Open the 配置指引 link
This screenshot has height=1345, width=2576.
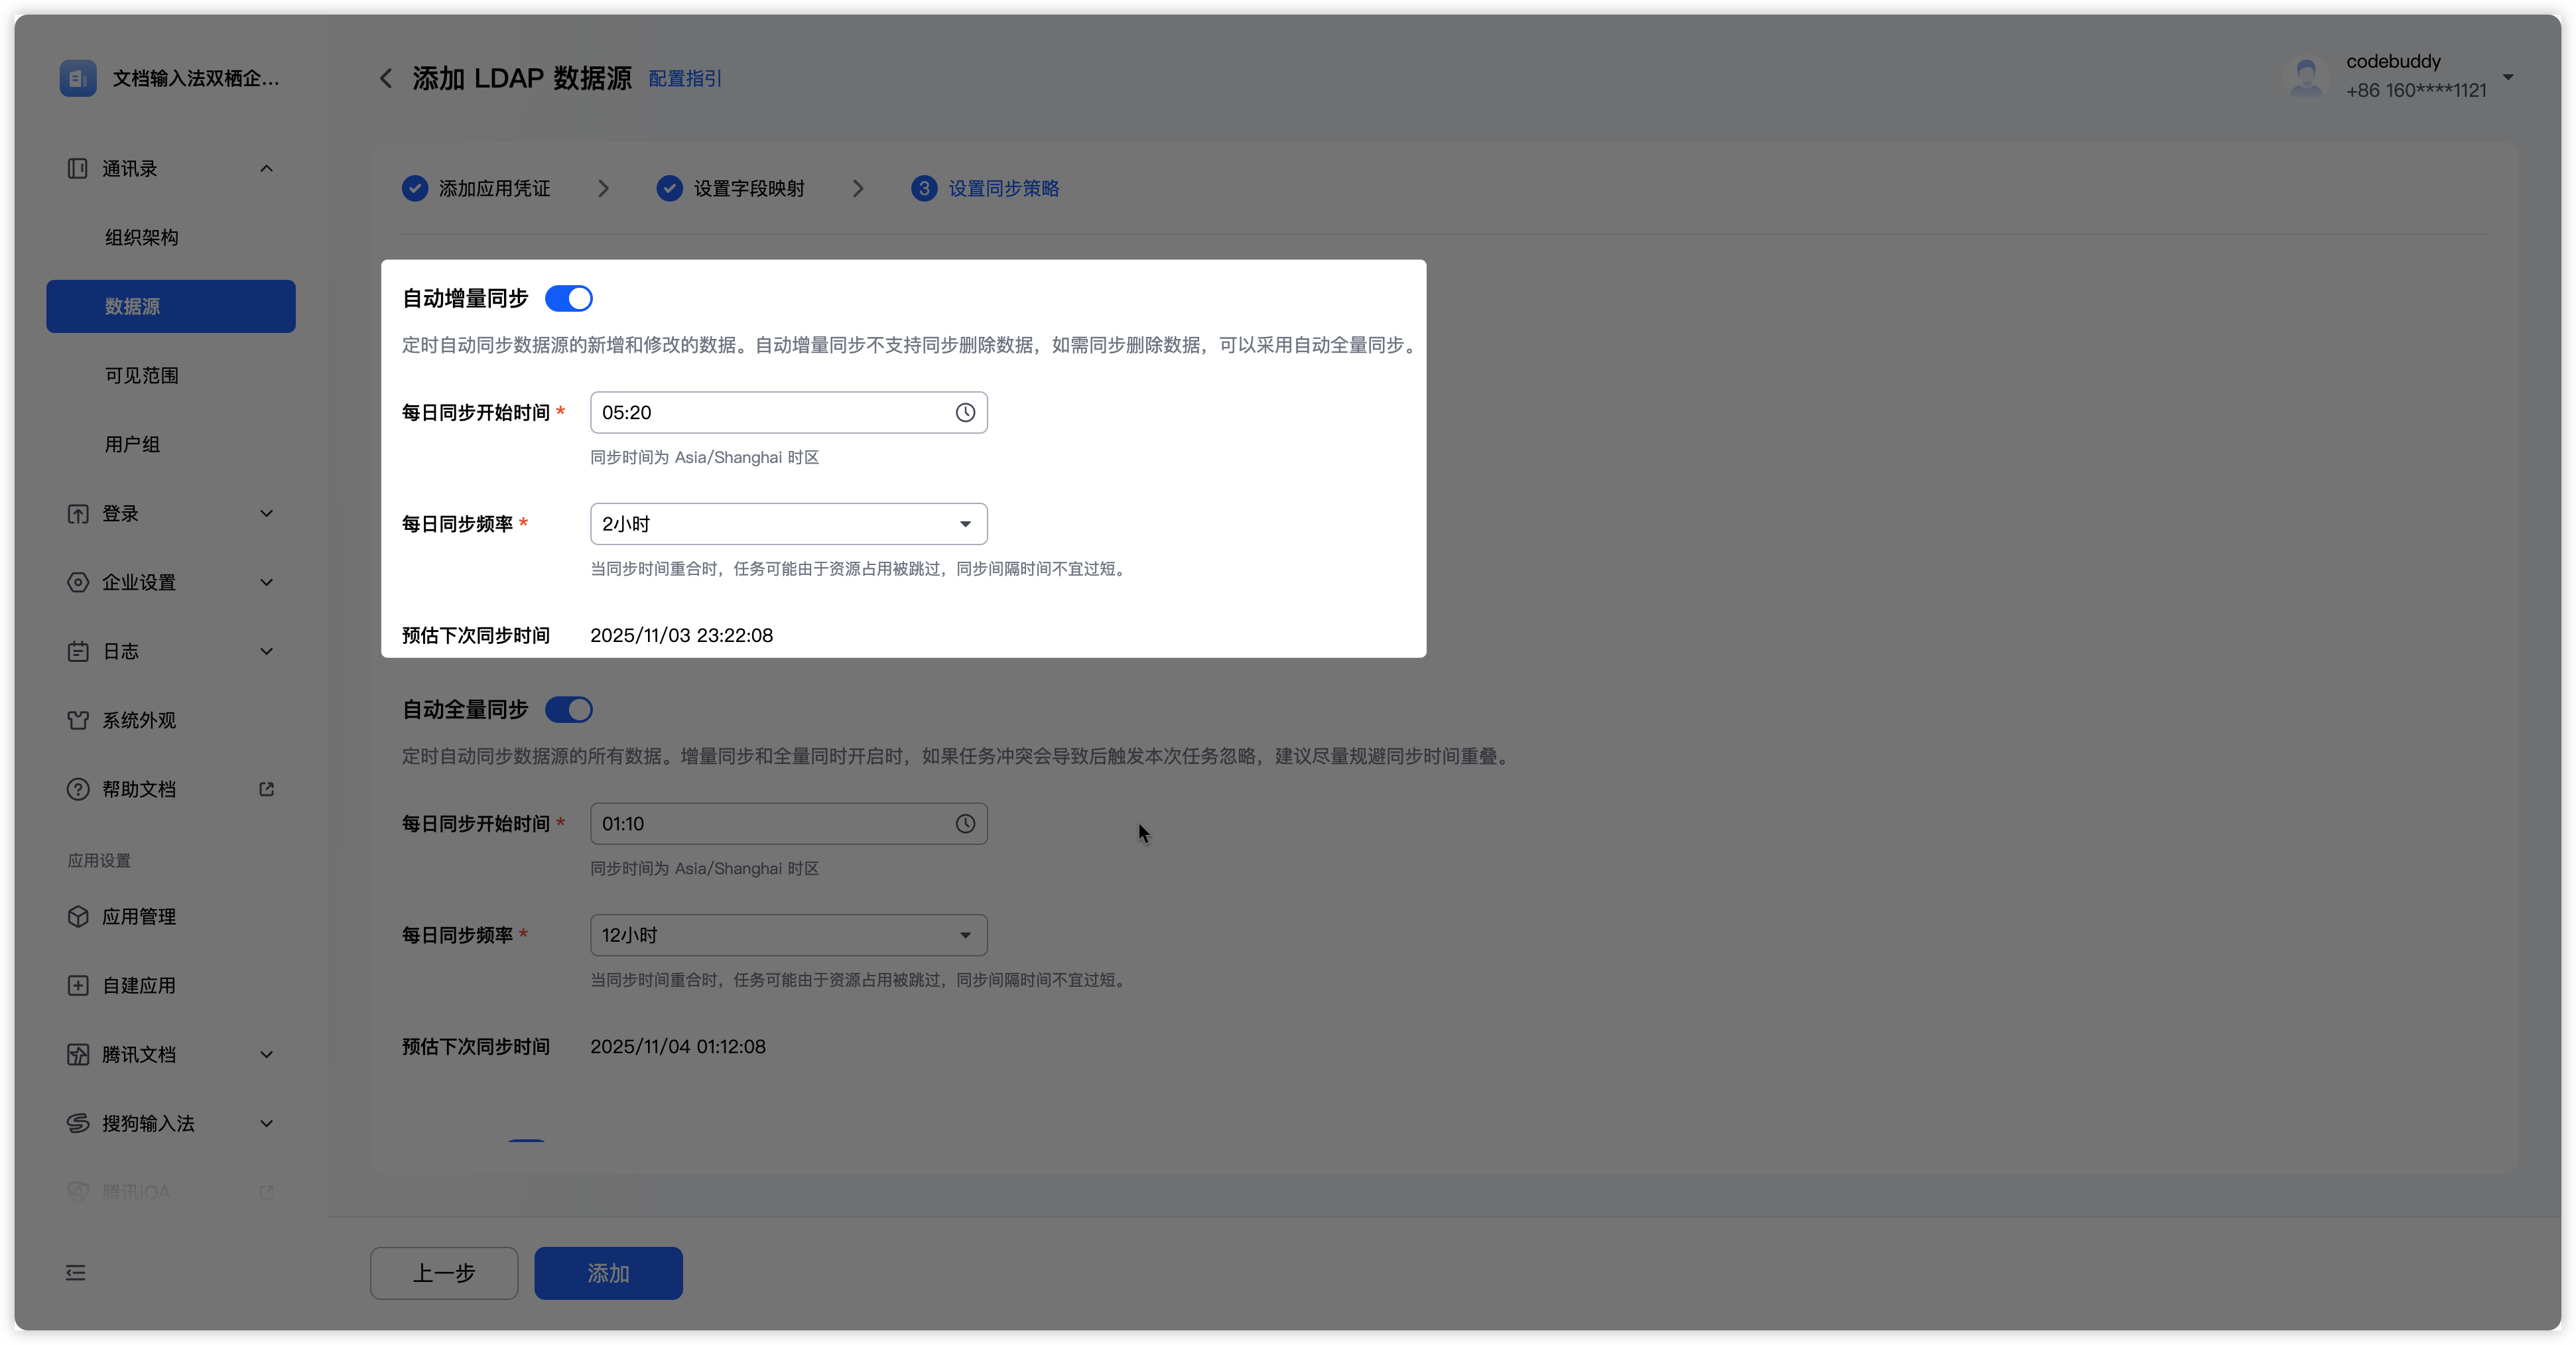click(685, 78)
